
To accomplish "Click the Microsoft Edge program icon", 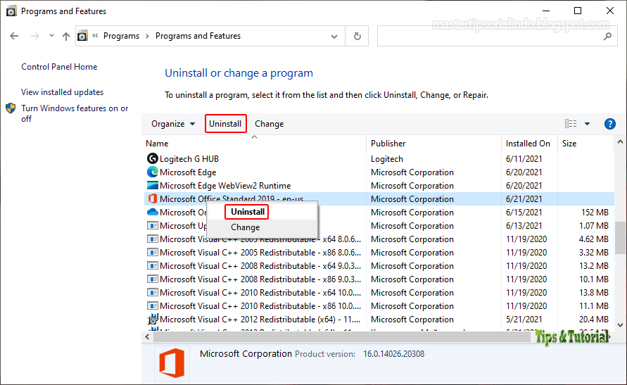I will [x=152, y=172].
